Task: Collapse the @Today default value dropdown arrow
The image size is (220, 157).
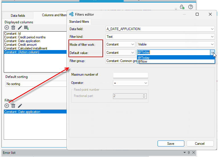Action: tap(212, 52)
